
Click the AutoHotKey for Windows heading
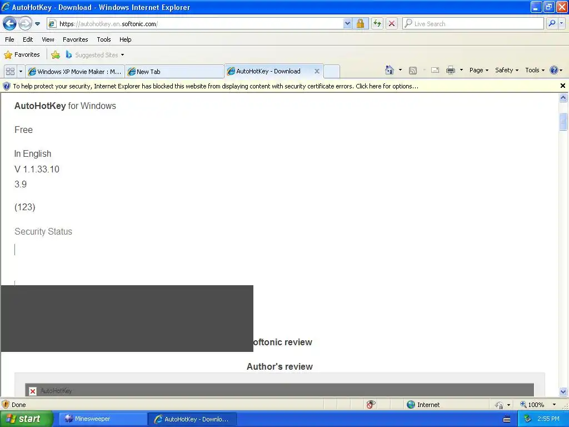(x=66, y=106)
